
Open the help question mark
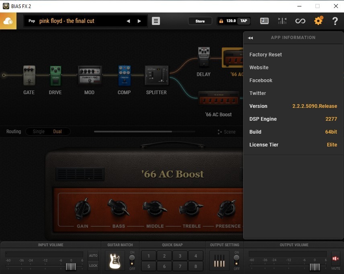click(x=335, y=21)
